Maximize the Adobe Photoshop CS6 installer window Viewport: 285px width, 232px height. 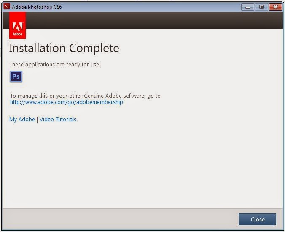click(261, 7)
